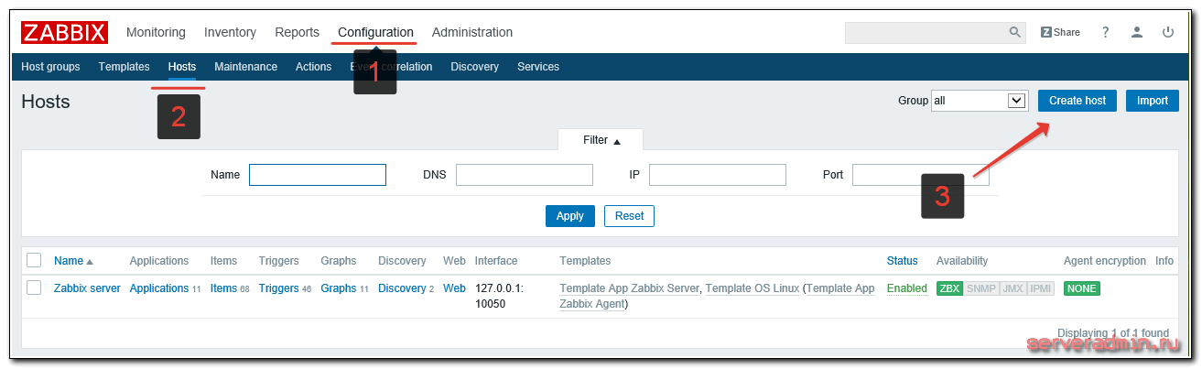Open the user profile icon

(1137, 32)
